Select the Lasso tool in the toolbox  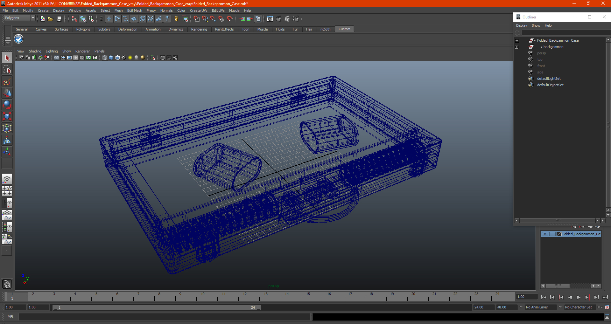pos(7,70)
